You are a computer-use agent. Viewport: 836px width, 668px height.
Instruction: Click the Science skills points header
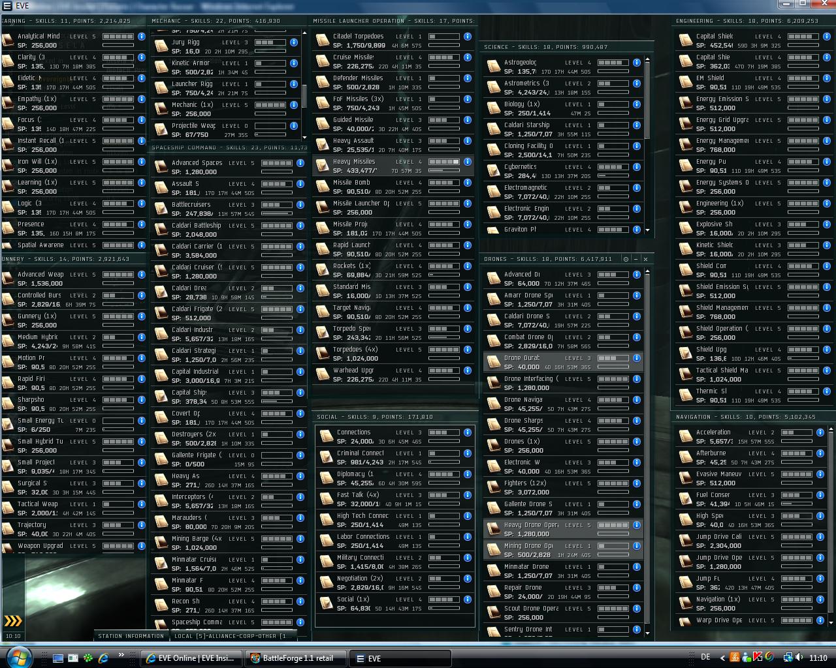[546, 47]
